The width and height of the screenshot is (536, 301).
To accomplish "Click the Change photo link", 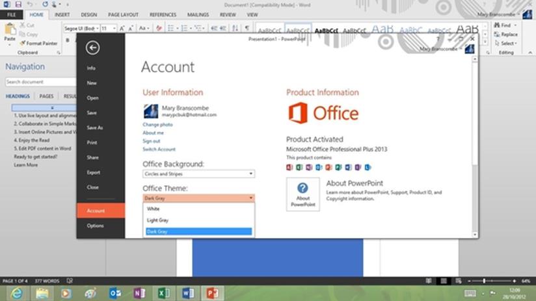I will pyautogui.click(x=157, y=124).
